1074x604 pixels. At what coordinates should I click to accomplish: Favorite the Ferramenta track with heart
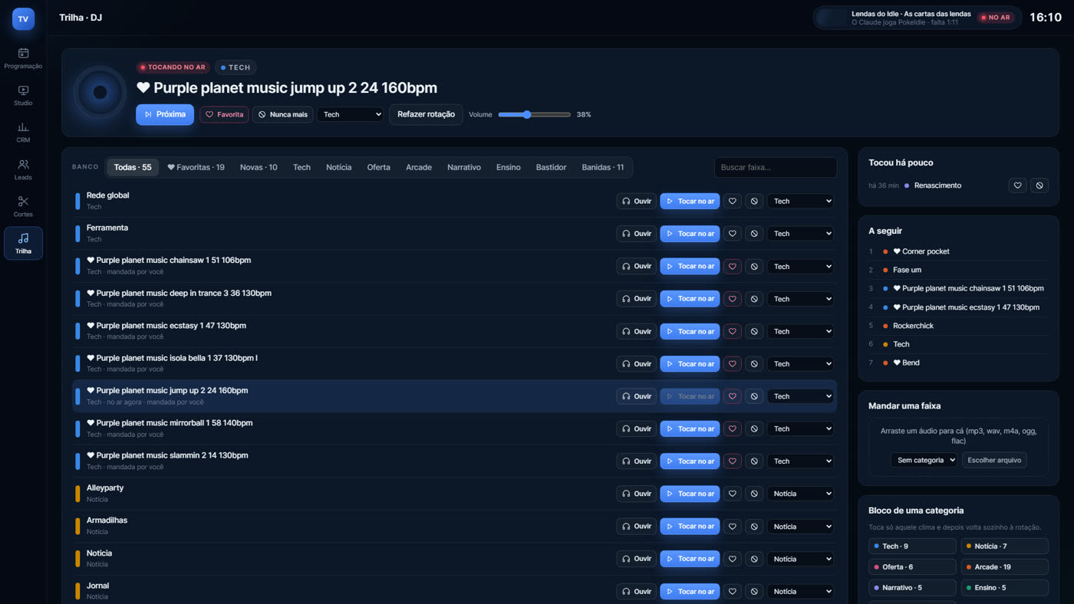click(x=733, y=234)
